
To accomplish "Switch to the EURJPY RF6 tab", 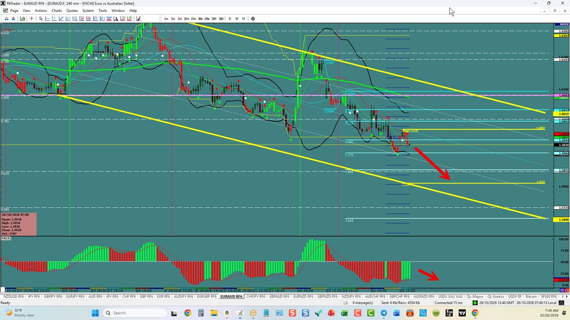I will 75,296.
